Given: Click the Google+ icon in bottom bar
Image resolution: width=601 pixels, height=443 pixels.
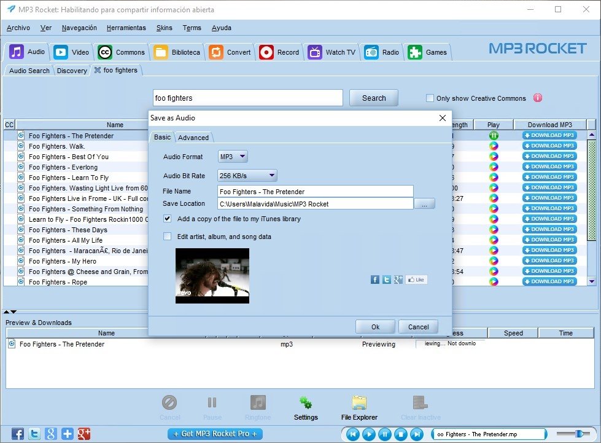Looking at the screenshot, I should click(x=84, y=433).
